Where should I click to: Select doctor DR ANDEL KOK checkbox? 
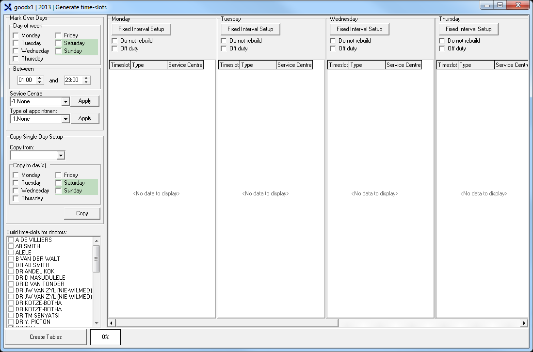(x=11, y=272)
